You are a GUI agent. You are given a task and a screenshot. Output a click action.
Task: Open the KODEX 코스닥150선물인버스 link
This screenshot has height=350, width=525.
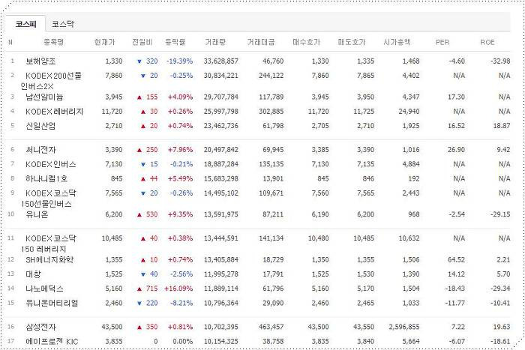click(x=48, y=199)
